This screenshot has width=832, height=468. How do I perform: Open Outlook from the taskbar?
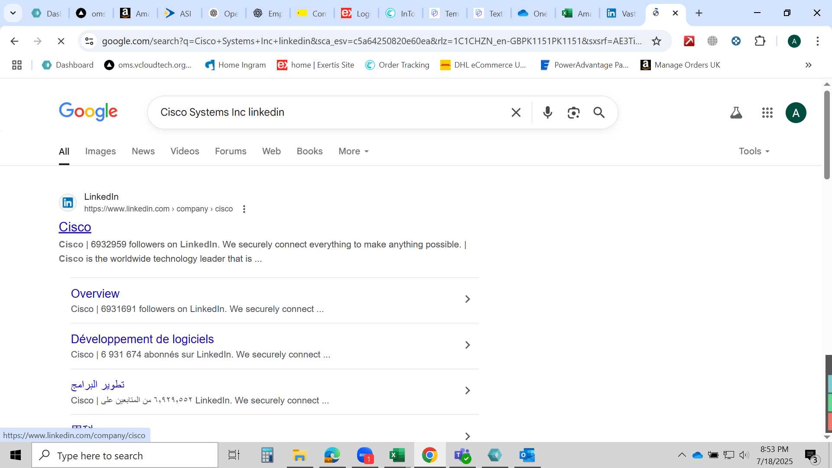click(527, 455)
